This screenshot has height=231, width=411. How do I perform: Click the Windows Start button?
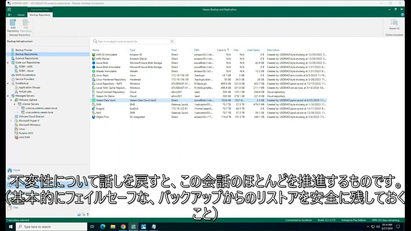(11, 227)
